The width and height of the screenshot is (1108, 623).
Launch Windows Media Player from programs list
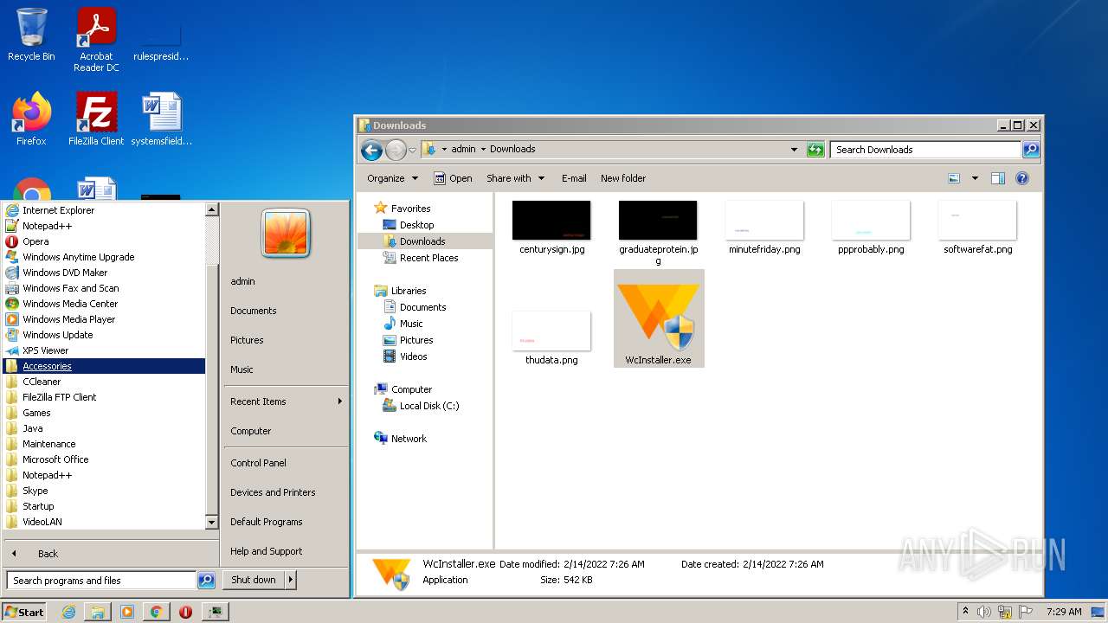pos(104,319)
